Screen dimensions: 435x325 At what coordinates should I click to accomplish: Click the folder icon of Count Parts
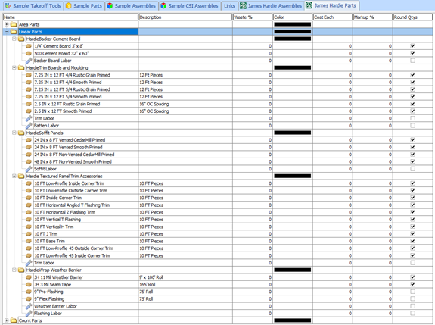click(x=14, y=320)
